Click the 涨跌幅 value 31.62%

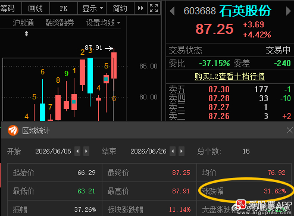[275, 191]
